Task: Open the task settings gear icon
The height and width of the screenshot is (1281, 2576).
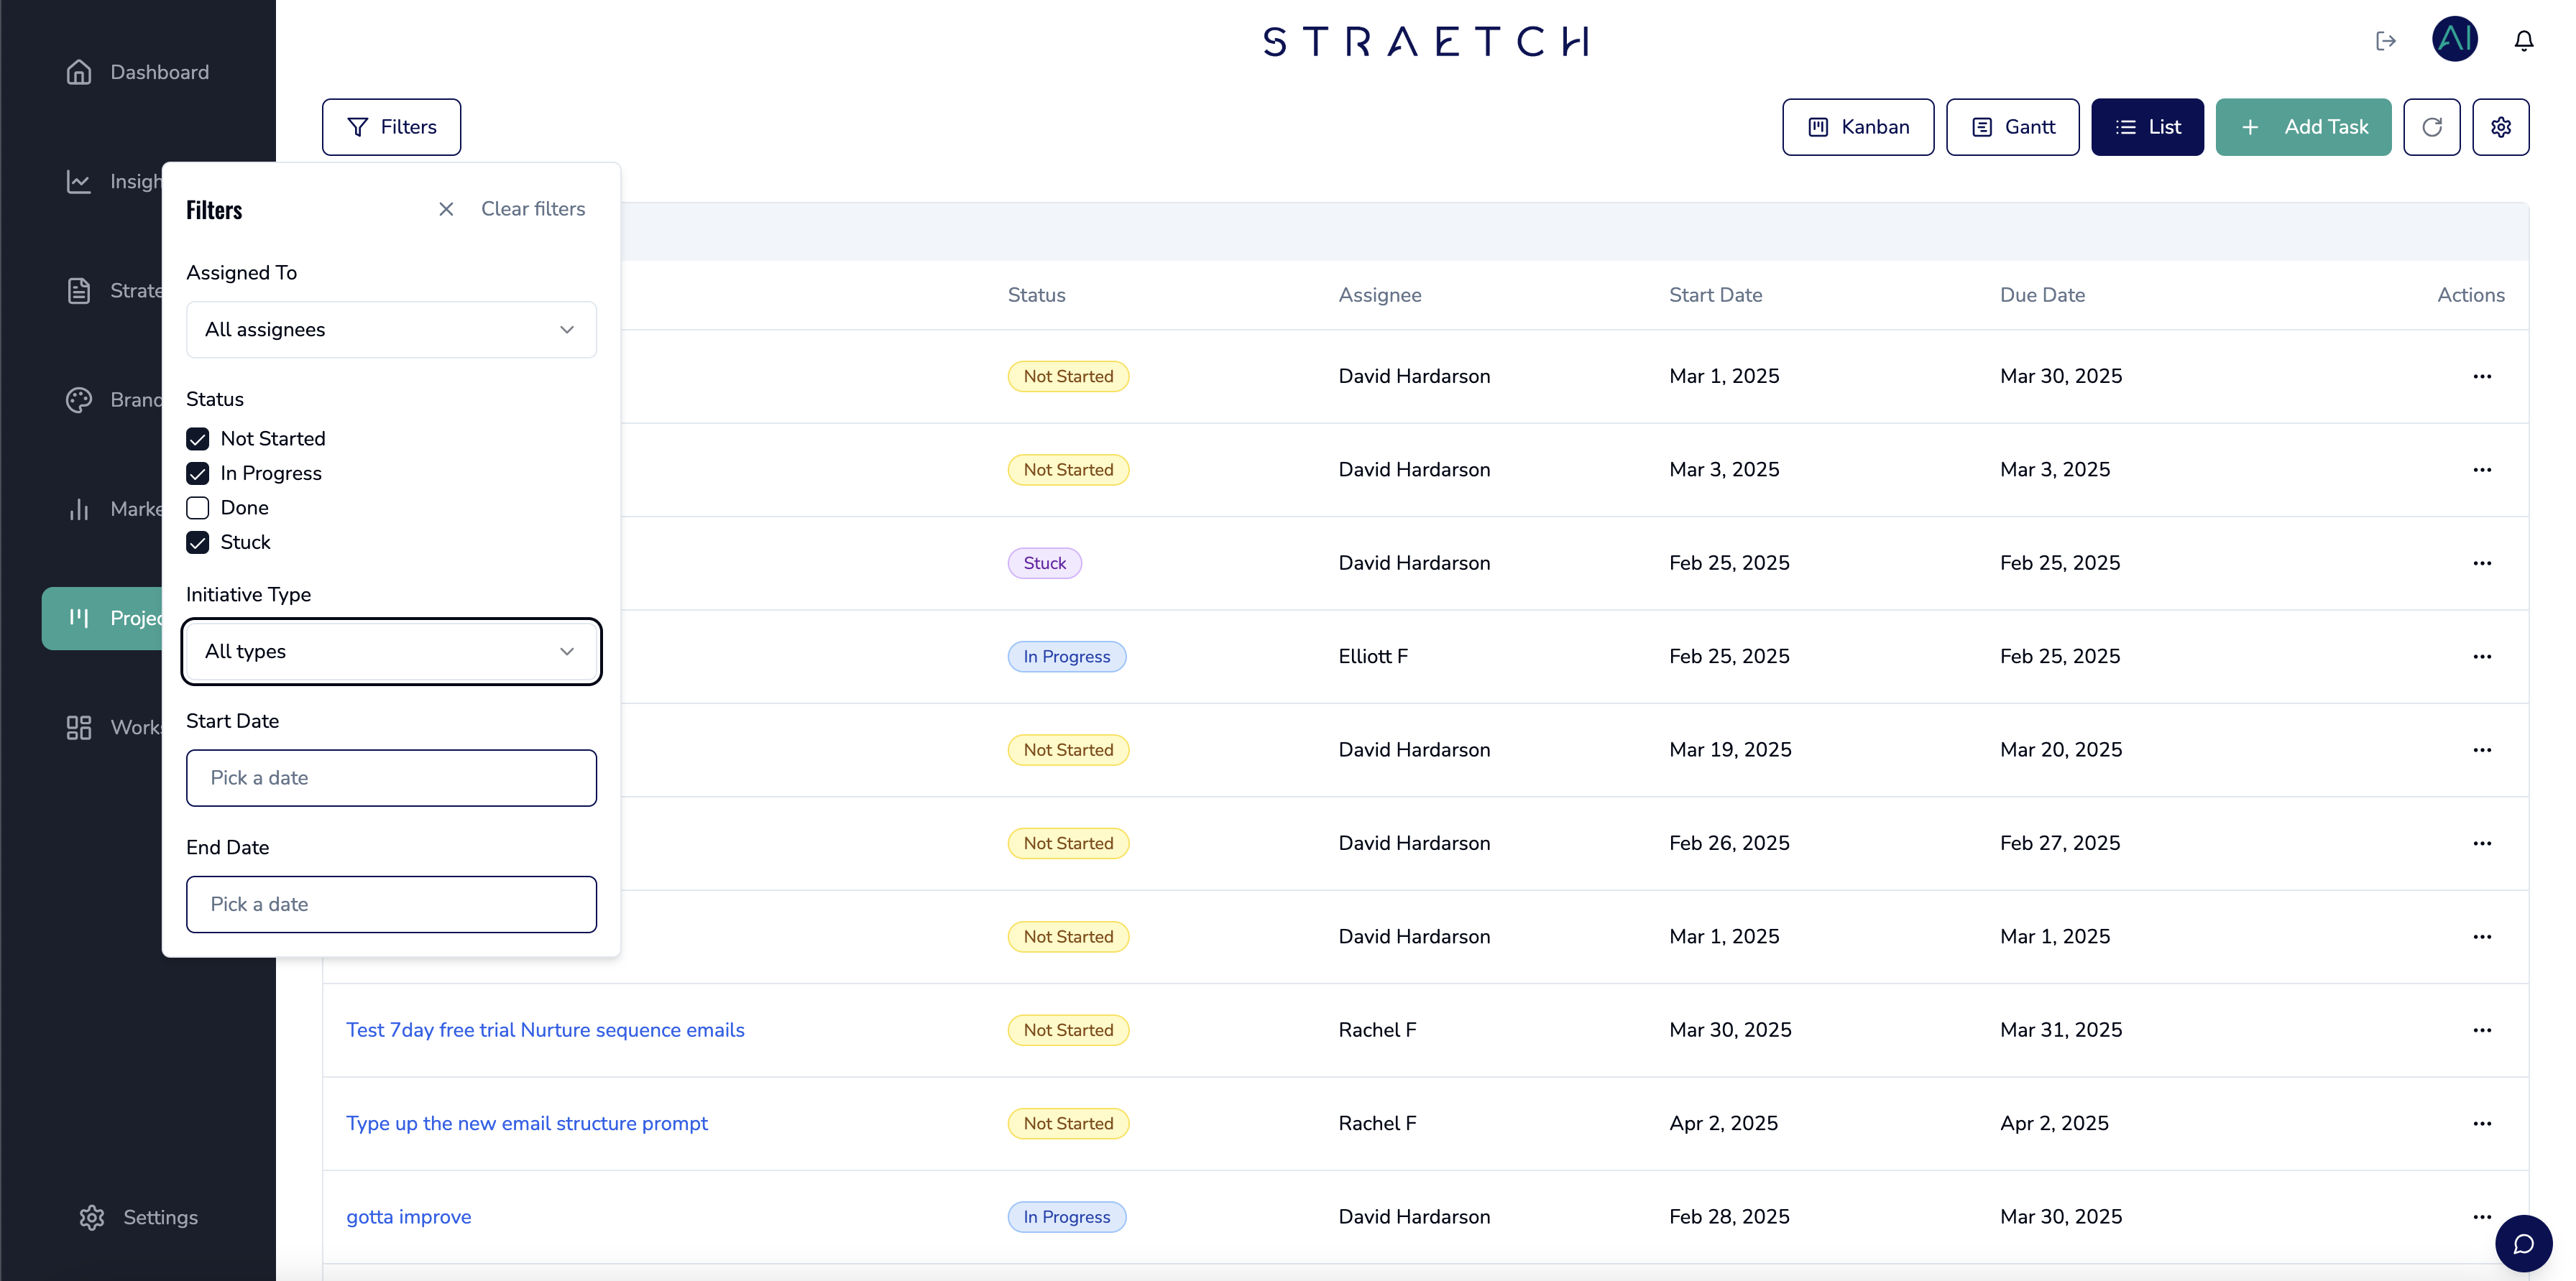Action: click(x=2500, y=127)
